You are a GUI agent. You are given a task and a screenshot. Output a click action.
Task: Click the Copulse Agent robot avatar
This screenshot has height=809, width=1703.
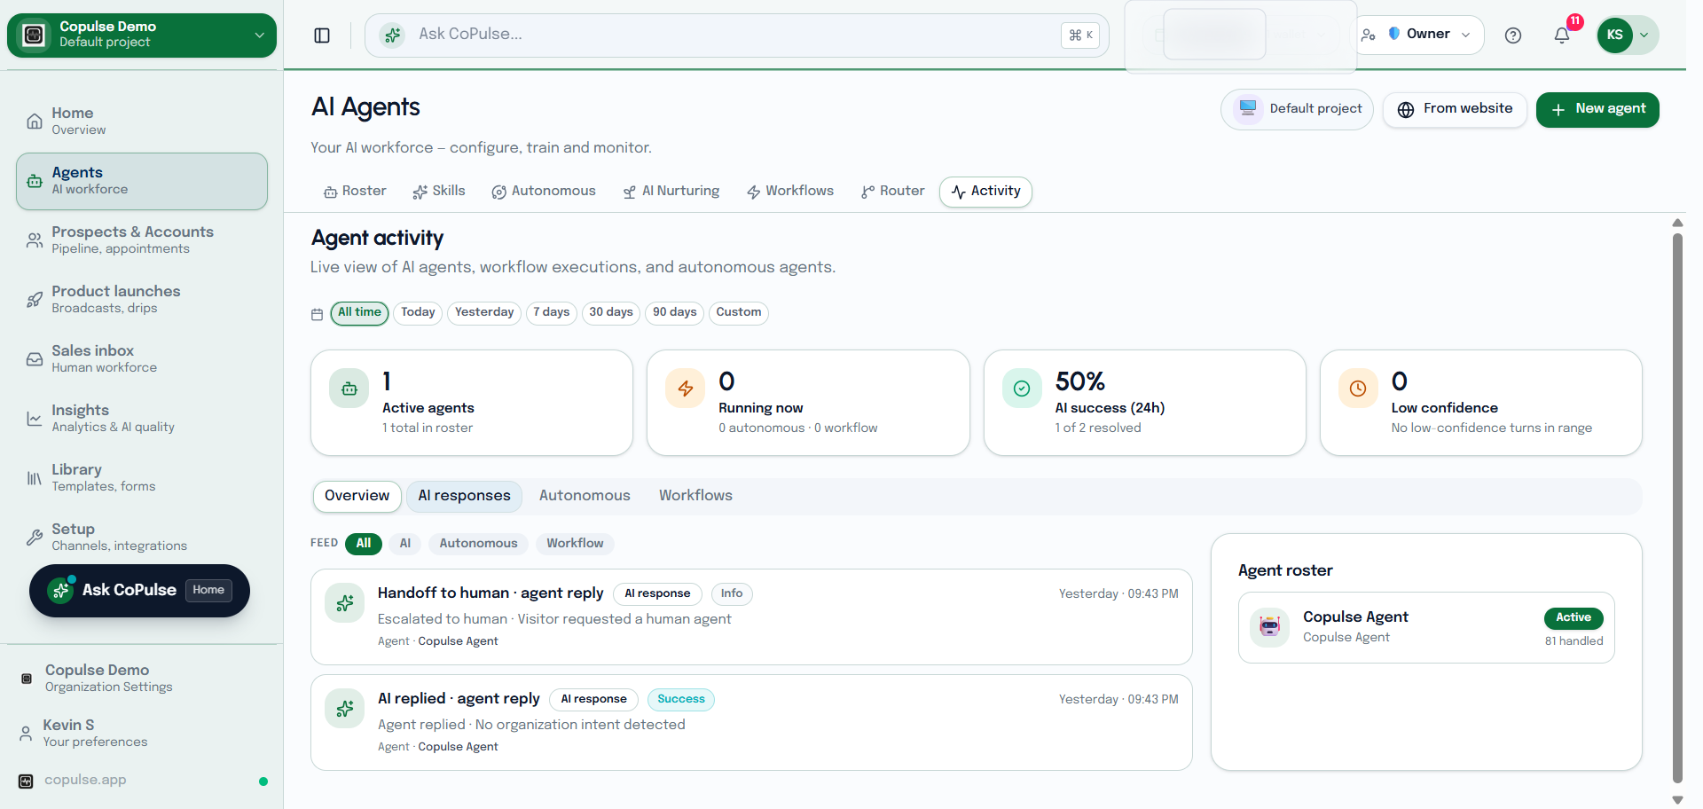pos(1270,627)
